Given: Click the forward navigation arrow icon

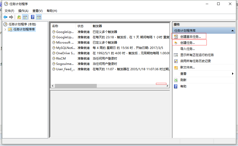Looking at the screenshot, I should (11, 17).
